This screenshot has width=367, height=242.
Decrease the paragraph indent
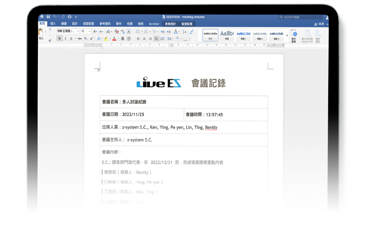pos(163,31)
